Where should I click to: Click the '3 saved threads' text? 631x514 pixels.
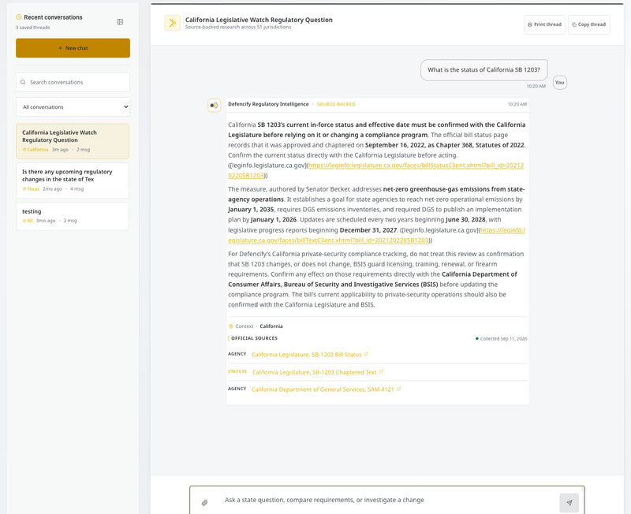tap(32, 28)
